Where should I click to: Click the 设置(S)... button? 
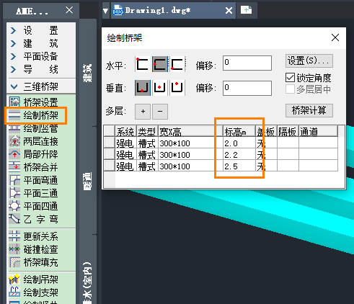coord(309,61)
